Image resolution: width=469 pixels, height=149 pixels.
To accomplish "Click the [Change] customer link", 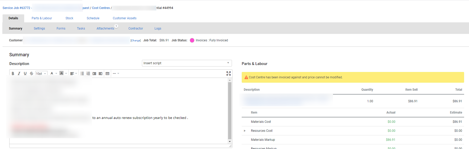I will tap(136, 41).
